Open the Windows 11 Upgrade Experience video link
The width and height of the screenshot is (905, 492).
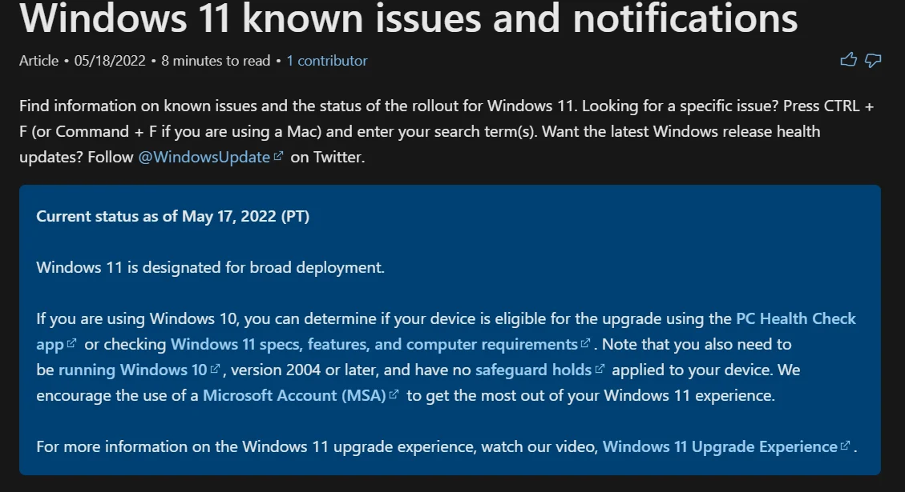pyautogui.click(x=719, y=446)
